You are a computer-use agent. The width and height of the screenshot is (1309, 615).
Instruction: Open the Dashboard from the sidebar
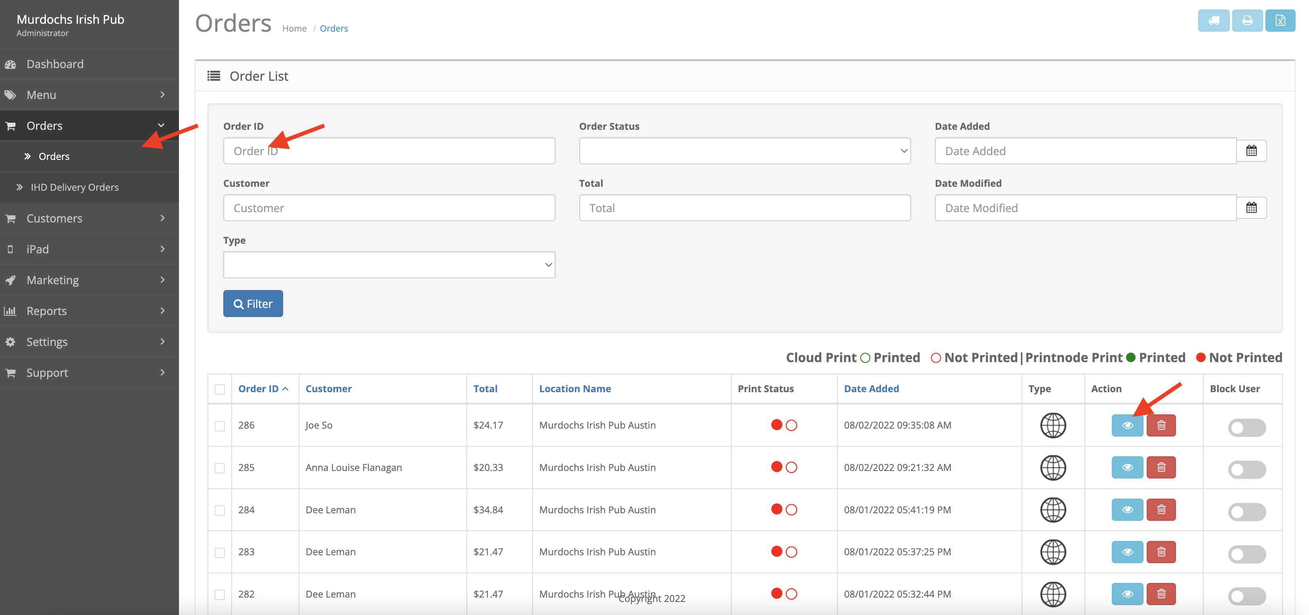(55, 63)
